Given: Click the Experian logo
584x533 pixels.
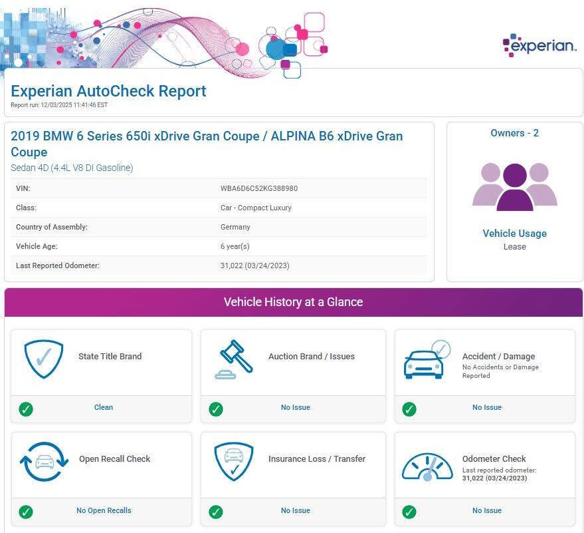Looking at the screenshot, I should (x=539, y=45).
